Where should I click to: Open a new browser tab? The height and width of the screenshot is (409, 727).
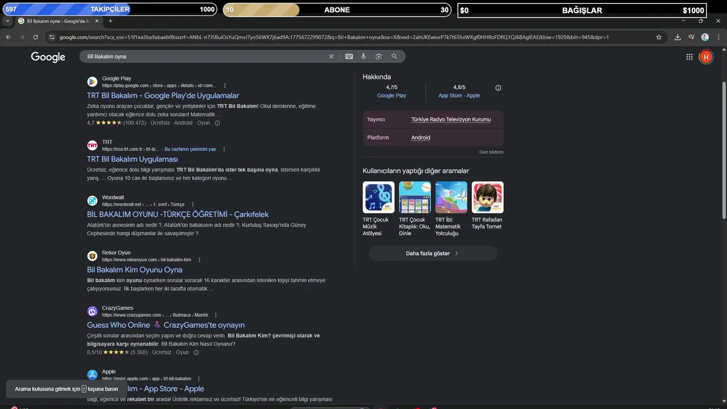(110, 21)
